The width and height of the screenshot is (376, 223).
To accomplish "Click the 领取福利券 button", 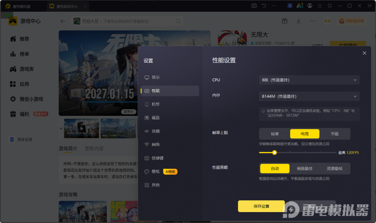I will pyautogui.click(x=351, y=21).
